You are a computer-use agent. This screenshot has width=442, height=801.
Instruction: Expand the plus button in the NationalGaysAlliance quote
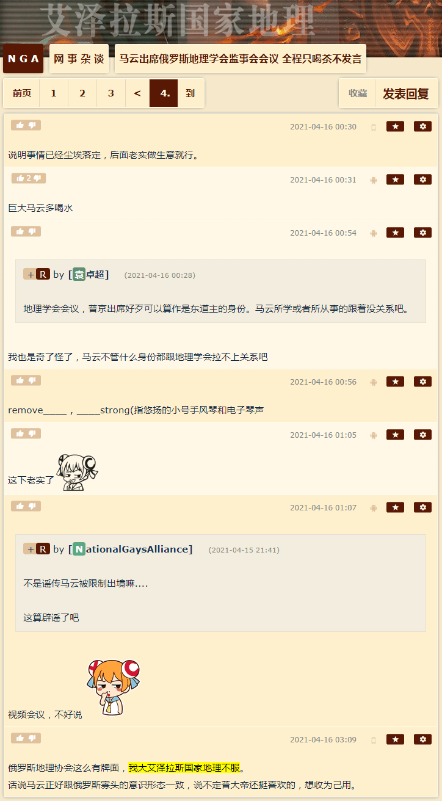[x=30, y=549]
